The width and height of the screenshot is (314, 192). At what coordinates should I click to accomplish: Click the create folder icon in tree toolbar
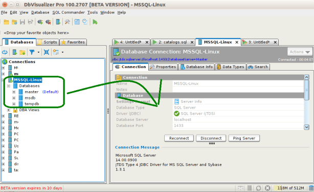point(22,53)
